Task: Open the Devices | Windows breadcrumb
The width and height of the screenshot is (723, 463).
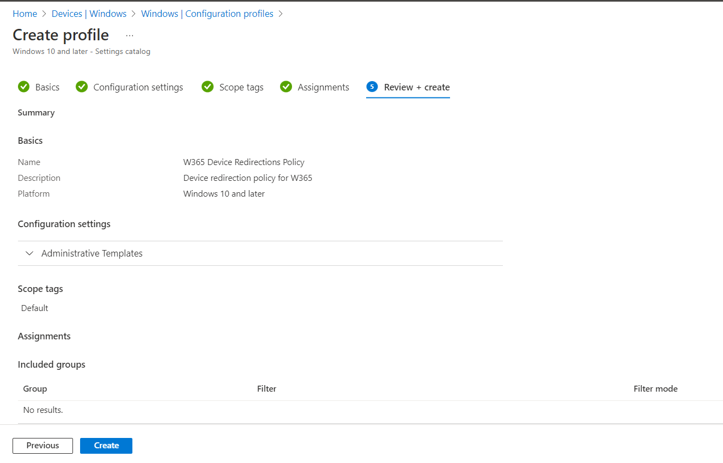Action: [89, 14]
